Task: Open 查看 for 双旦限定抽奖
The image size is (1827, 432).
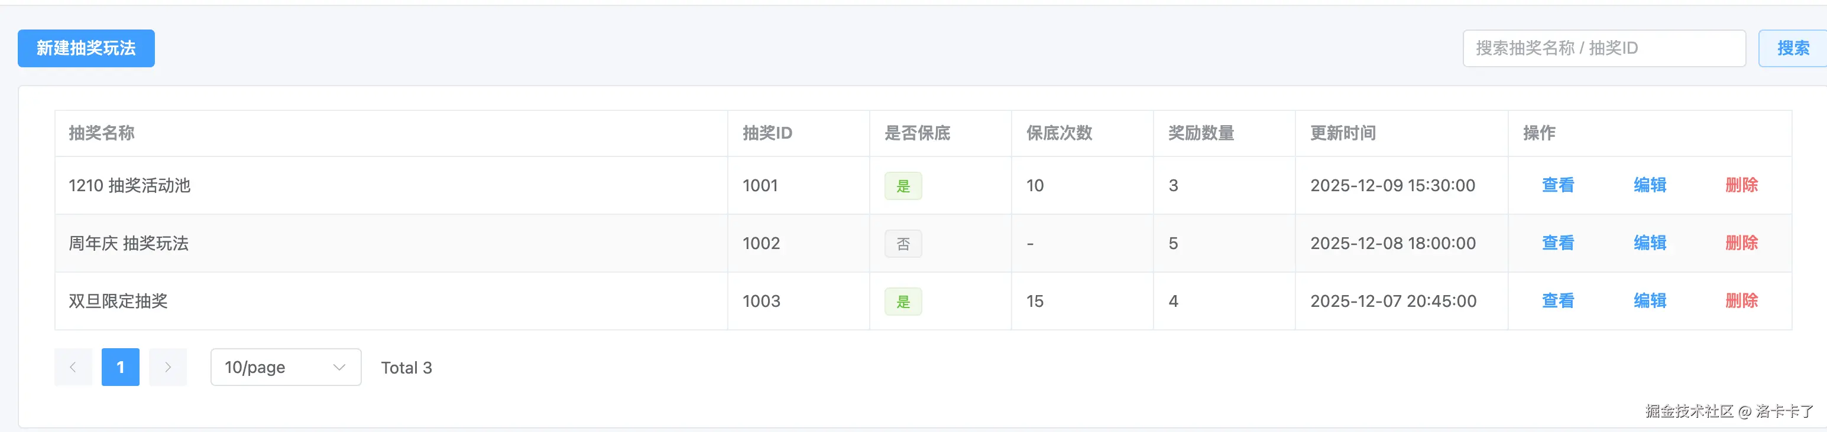Action: [1557, 301]
